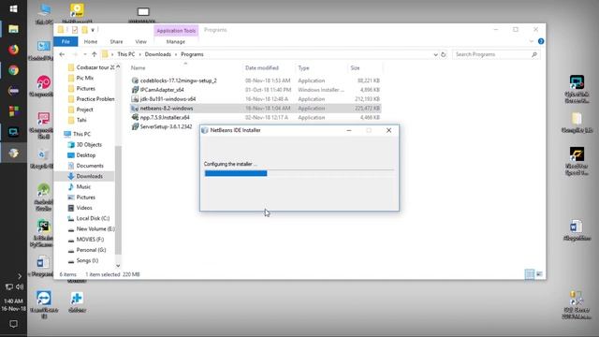Click navigation pane scroll down arrow
Viewport: 599px width, 337px height.
pos(118,266)
